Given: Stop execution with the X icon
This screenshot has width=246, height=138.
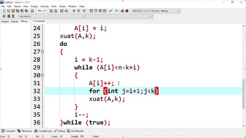Looking at the screenshot, I should pos(116,11).
